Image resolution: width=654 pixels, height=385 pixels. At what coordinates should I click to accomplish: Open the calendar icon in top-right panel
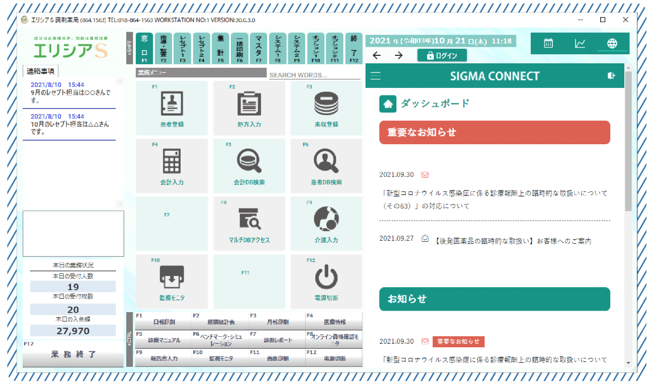[x=548, y=43]
